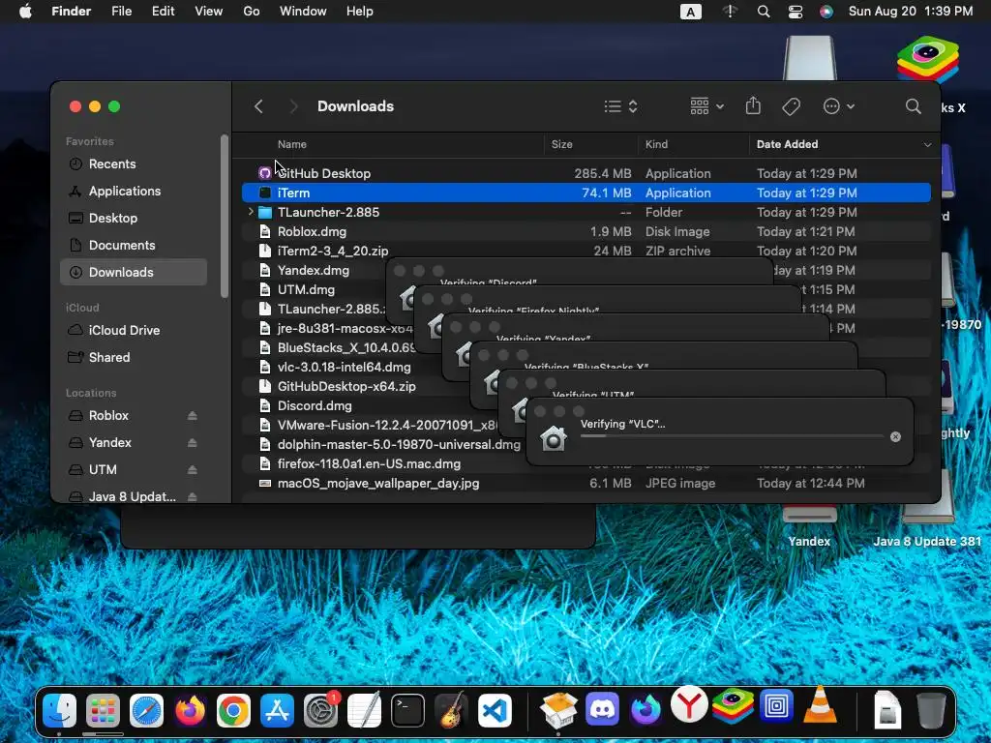Screen dimensions: 991x743
Task: Click the Siri icon in the menu bar
Action: 826,12
